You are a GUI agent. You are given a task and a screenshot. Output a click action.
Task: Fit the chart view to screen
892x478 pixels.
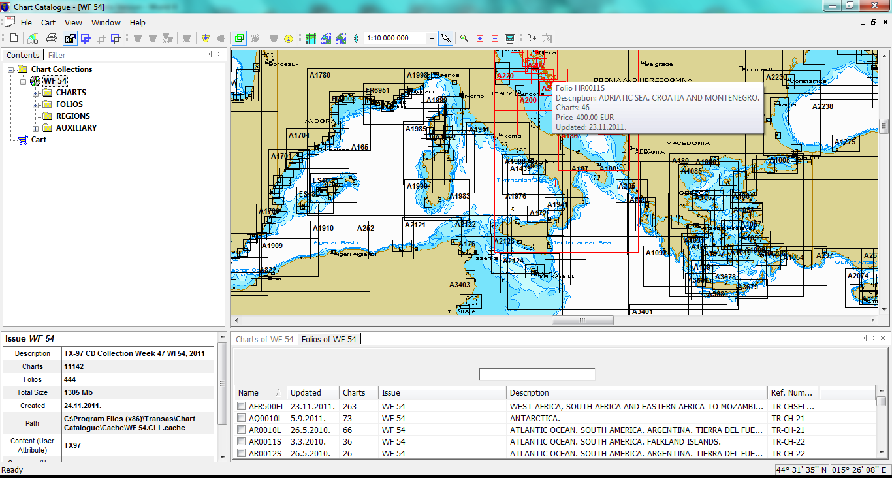[x=510, y=38]
